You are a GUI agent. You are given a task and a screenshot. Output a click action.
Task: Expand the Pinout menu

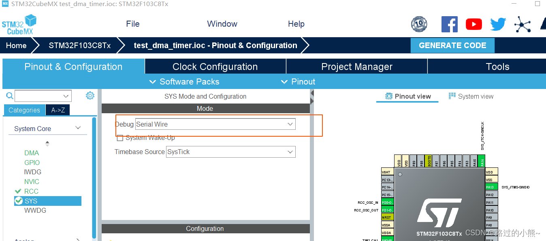point(298,82)
